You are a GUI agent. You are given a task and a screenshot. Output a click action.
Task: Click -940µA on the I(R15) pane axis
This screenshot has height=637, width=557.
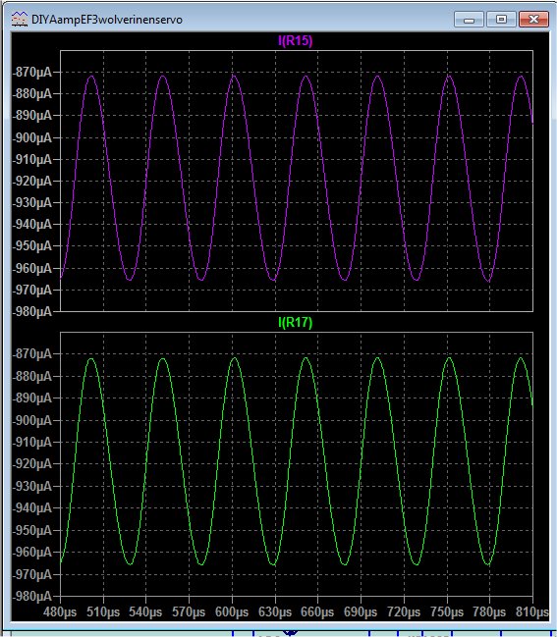click(32, 224)
